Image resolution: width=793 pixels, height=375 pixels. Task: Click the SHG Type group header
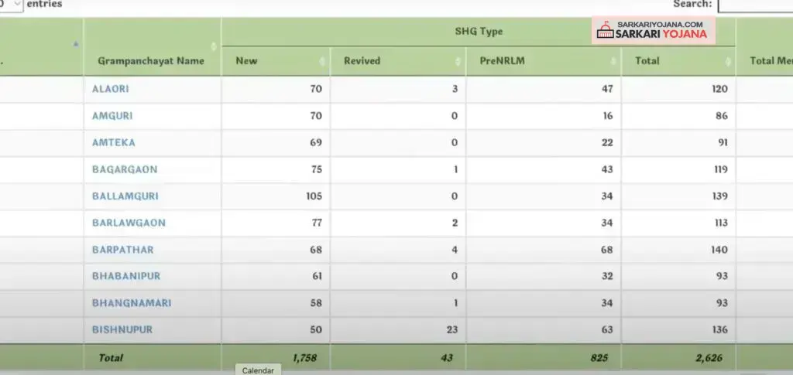pyautogui.click(x=479, y=31)
